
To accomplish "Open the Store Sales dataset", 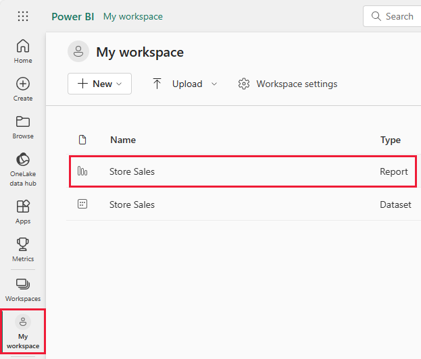I will click(132, 204).
